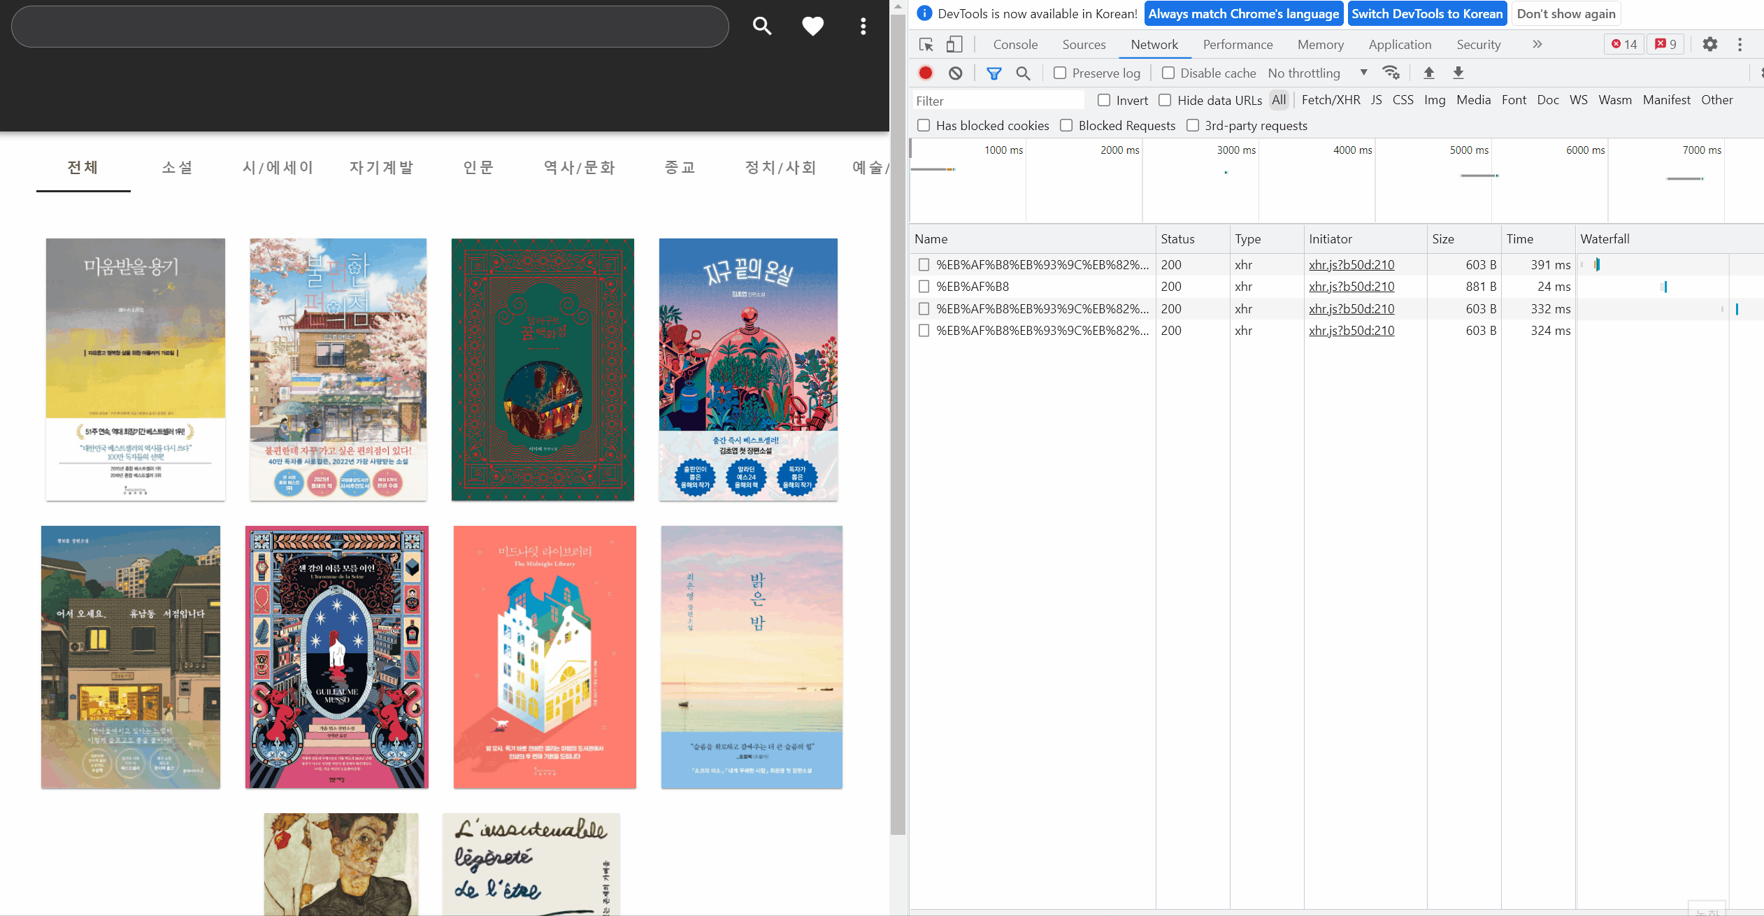Sort requests by the Size column
The width and height of the screenshot is (1764, 916).
(x=1463, y=239)
